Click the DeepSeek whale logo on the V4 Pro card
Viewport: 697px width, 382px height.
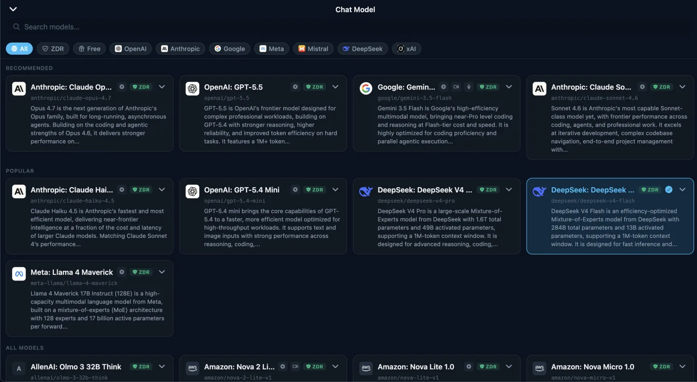366,191
